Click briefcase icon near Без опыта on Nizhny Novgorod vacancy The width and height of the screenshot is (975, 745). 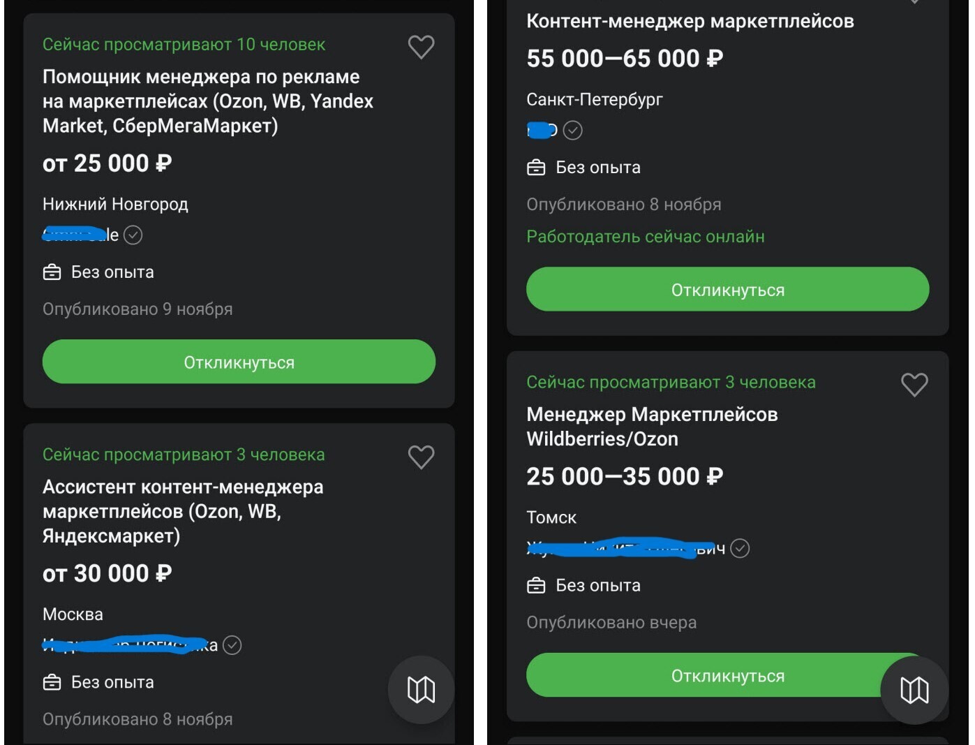tap(52, 272)
